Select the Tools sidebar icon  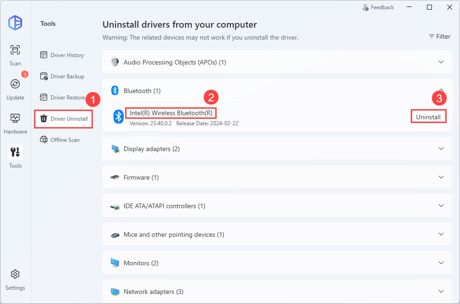[15, 152]
